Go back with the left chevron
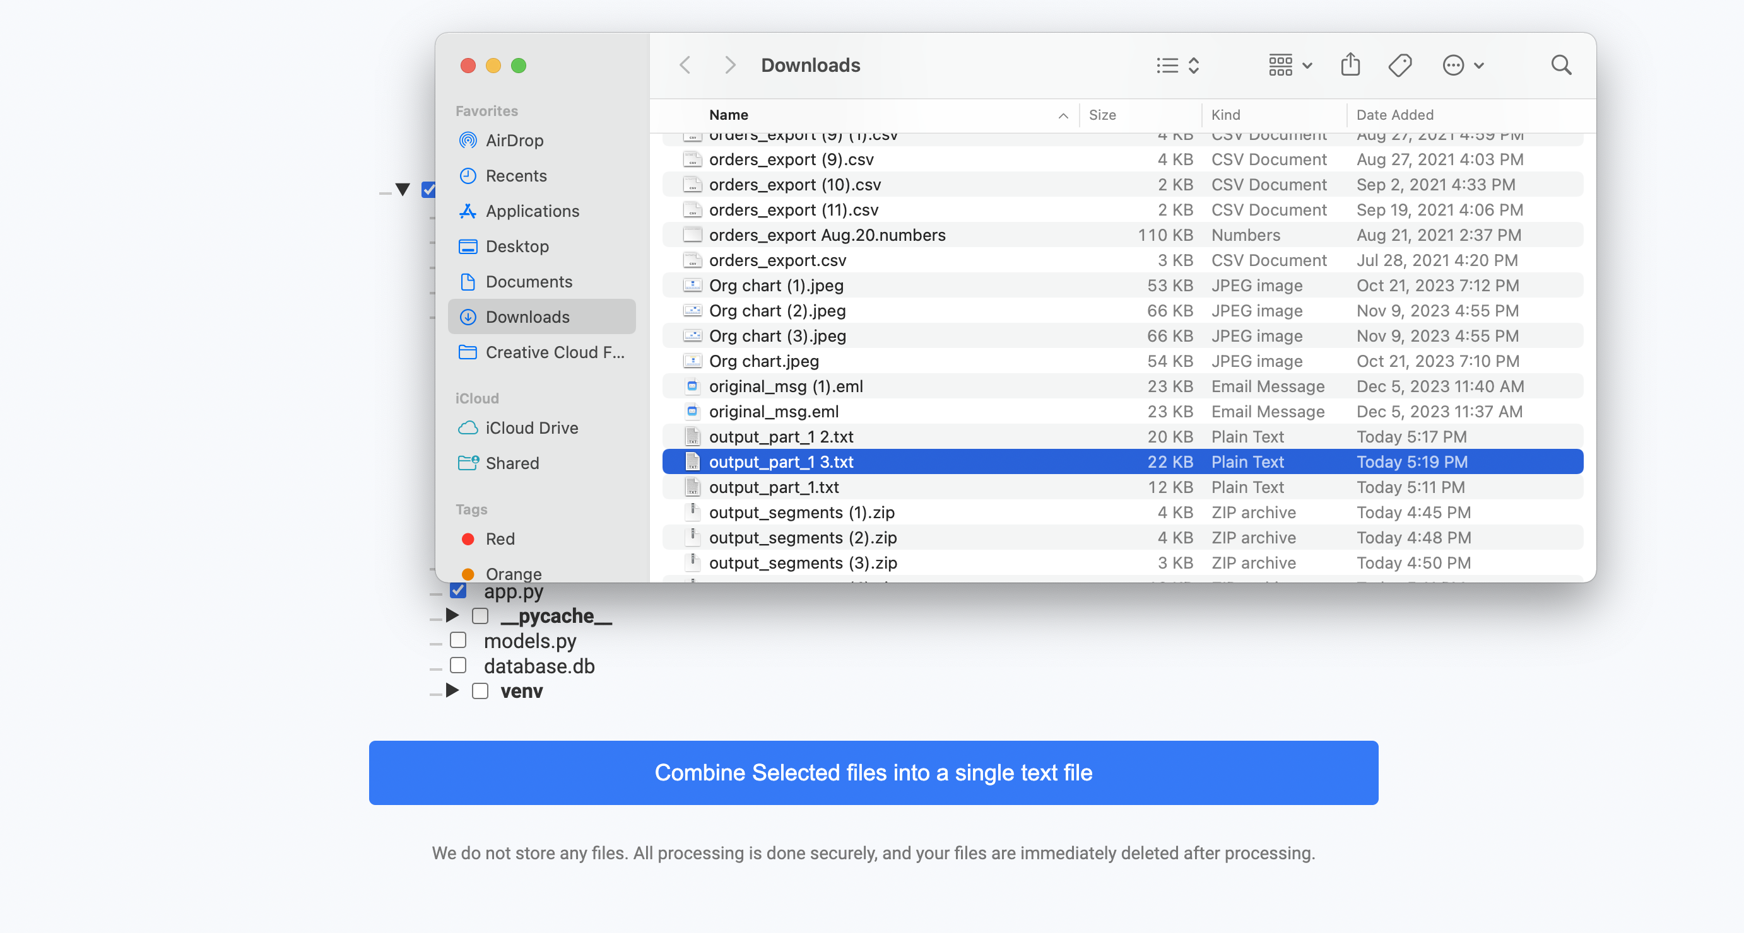 point(685,65)
